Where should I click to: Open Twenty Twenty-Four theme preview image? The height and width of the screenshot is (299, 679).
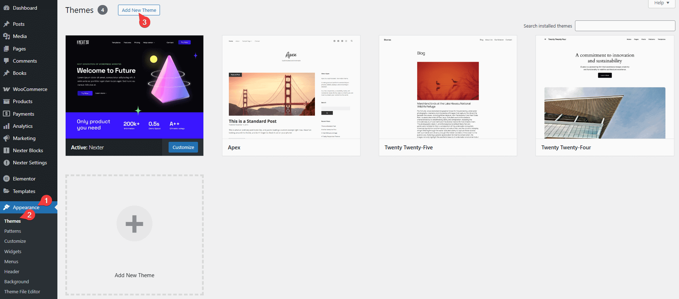pyautogui.click(x=604, y=87)
